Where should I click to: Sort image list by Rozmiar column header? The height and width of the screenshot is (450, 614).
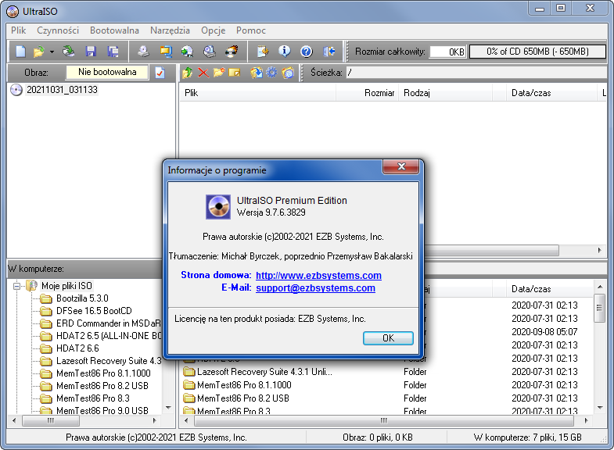tap(368, 93)
